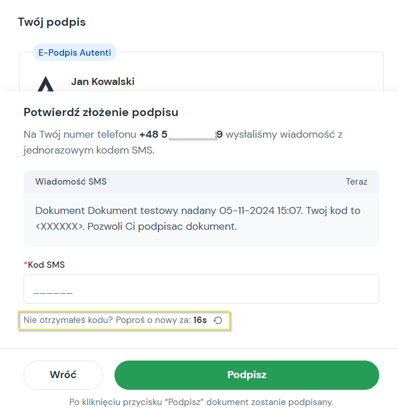
Task: Click the footer note about Podpisz
Action: [201, 402]
